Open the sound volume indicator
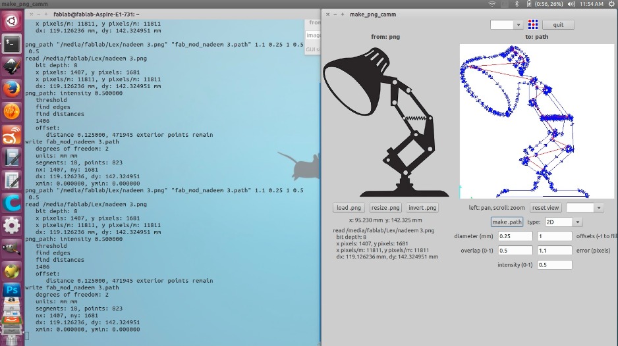This screenshot has width=618, height=346. click(x=571, y=4)
